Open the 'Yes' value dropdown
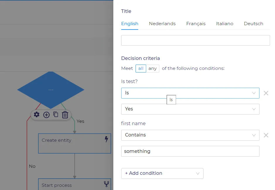Viewport: 275px width, 190px height. [x=190, y=109]
